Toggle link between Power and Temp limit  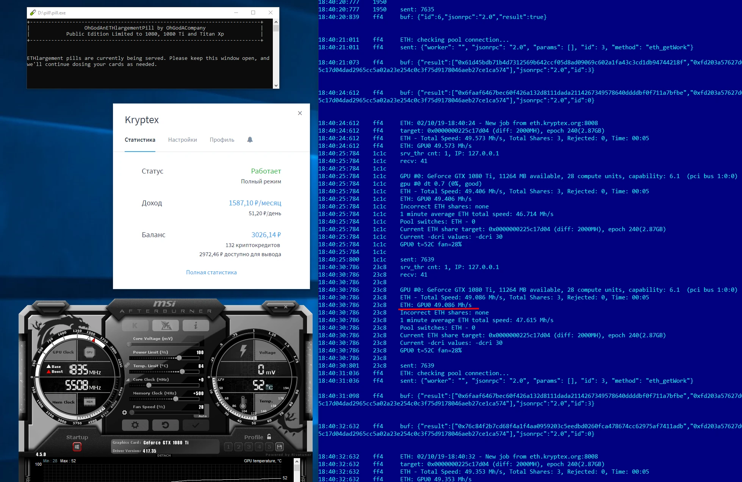tap(127, 365)
